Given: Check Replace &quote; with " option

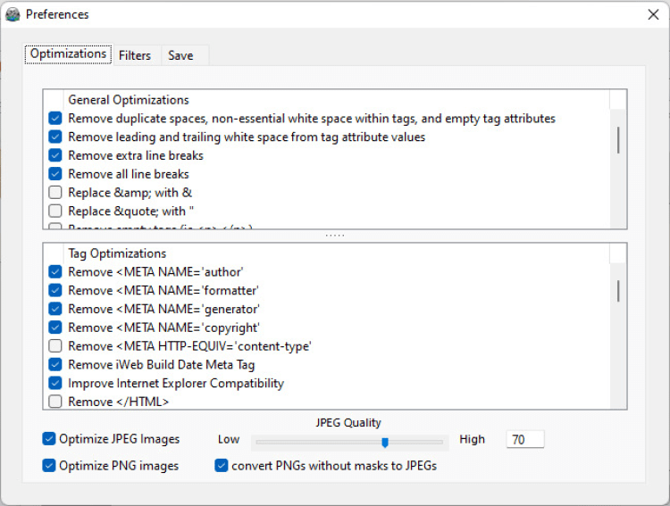Looking at the screenshot, I should click(55, 212).
